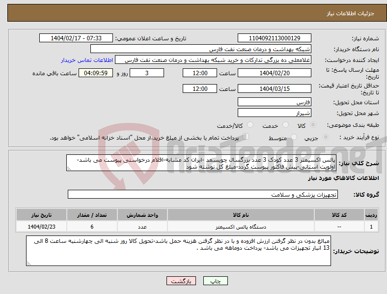The width and height of the screenshot is (387, 294).
Task: Click the اطلاعات کالاهای مورد نیاز section heading
Action: [343, 178]
